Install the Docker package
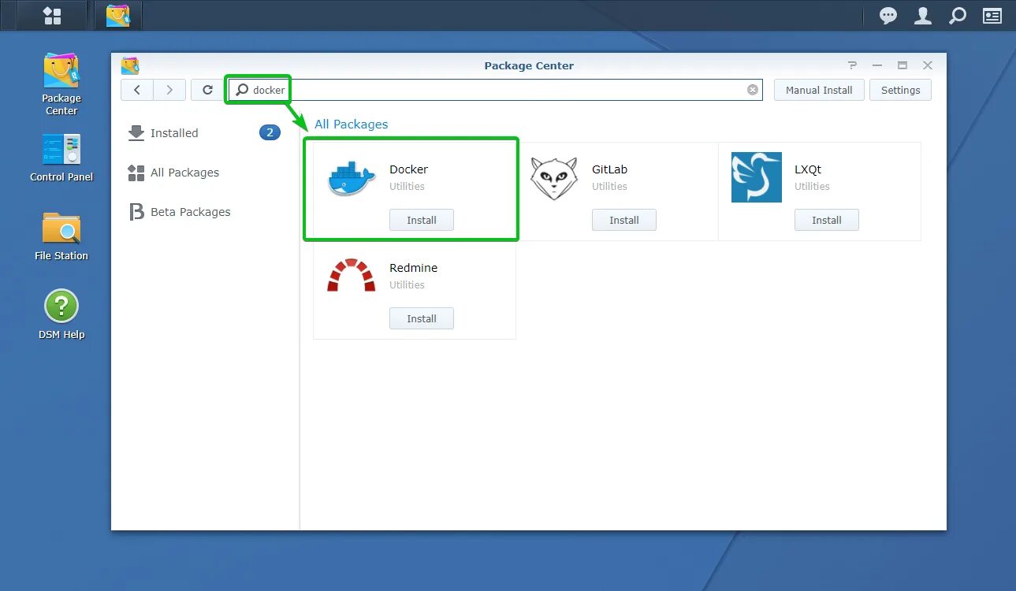1016x591 pixels. tap(422, 220)
